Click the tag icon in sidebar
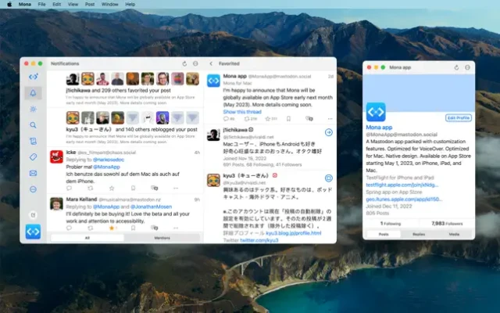 pyautogui.click(x=33, y=156)
